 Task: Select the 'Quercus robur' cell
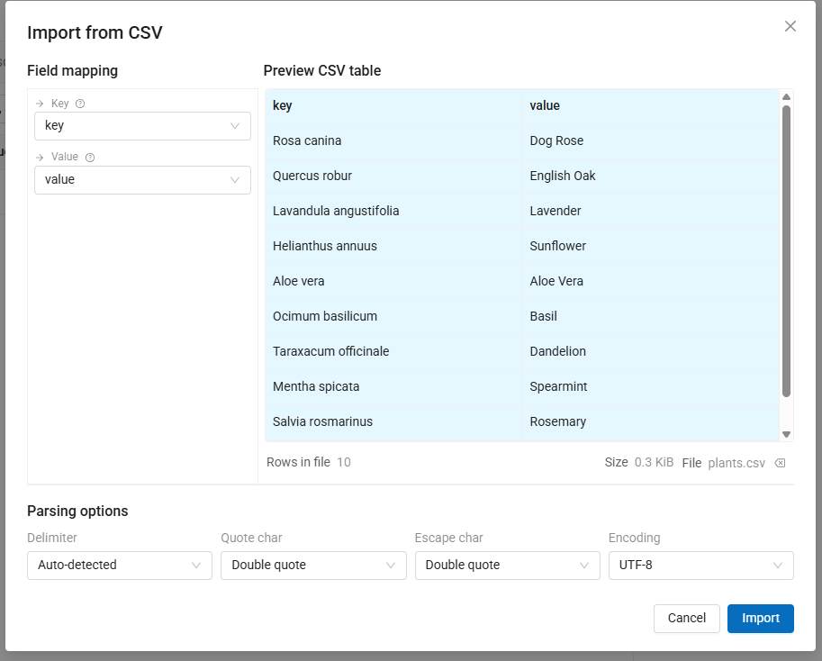pos(393,177)
